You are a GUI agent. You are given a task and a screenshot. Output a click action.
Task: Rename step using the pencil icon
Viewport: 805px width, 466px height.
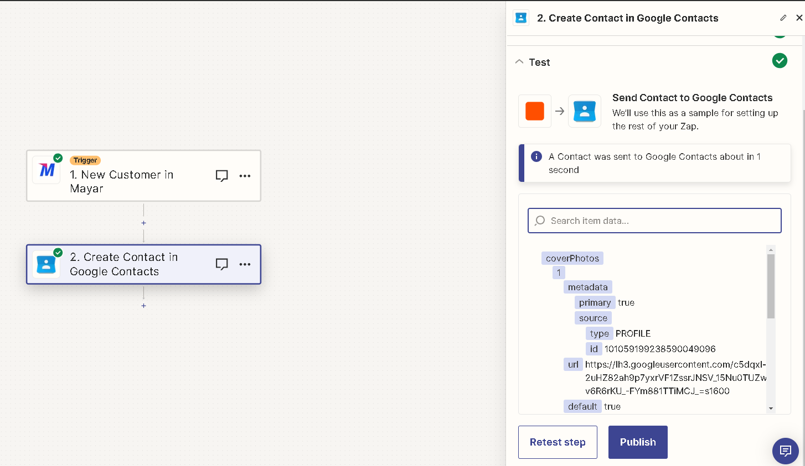tap(783, 18)
